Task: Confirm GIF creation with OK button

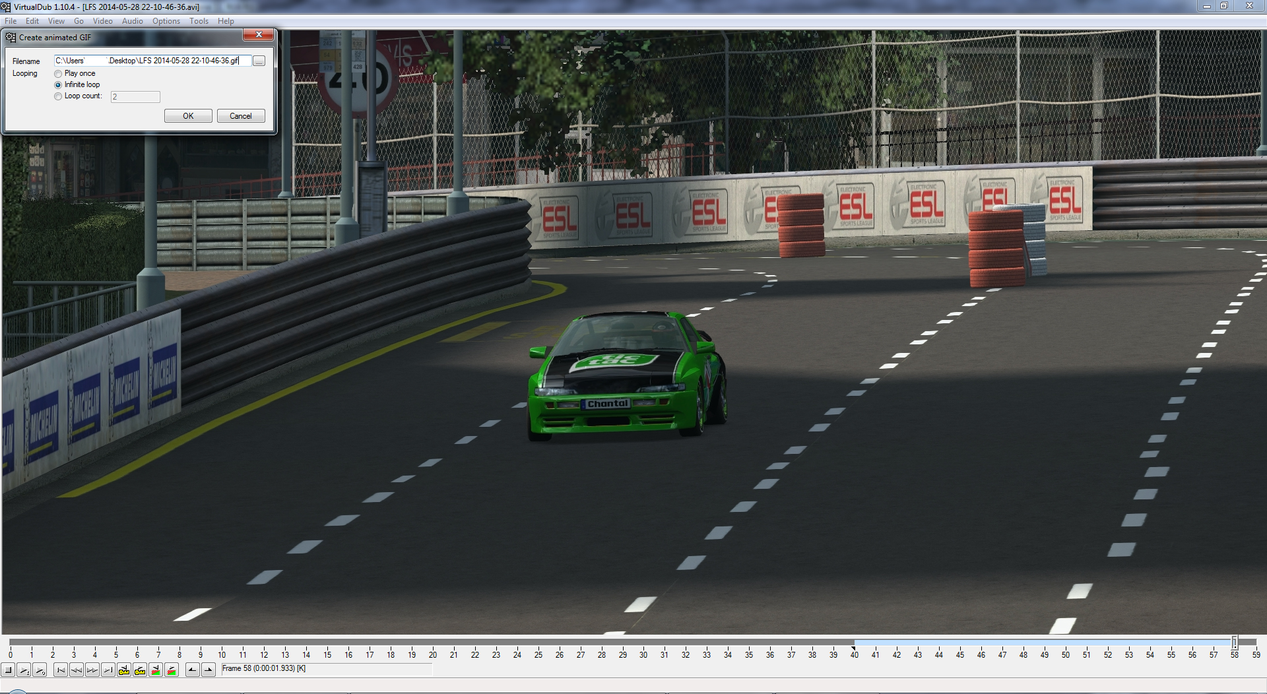Action: (x=188, y=116)
